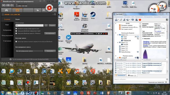Collapse the Канал [1] channel in TeamSpeak
The image size is (170, 95).
pos(118,35)
